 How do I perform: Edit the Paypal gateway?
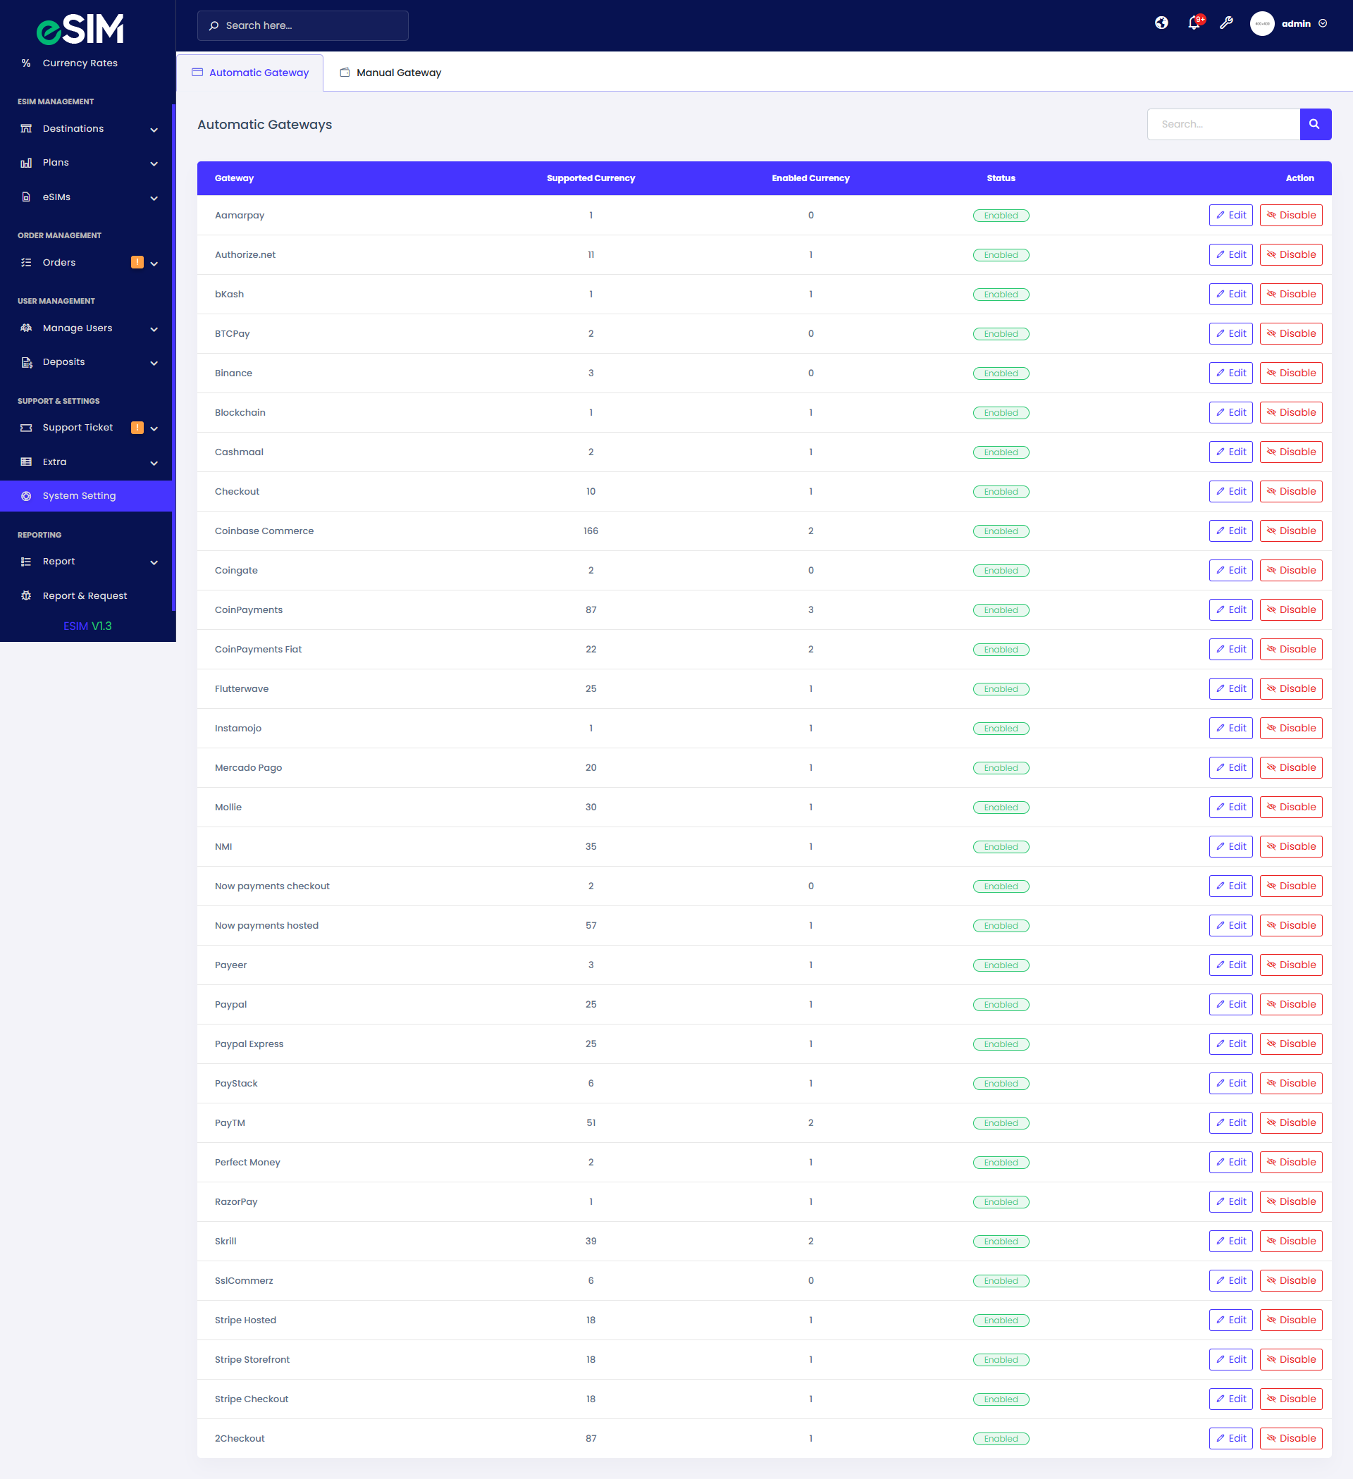[1230, 1004]
